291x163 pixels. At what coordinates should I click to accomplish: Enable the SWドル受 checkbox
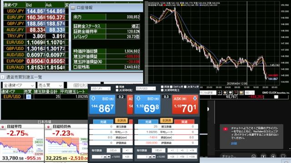[171, 87]
